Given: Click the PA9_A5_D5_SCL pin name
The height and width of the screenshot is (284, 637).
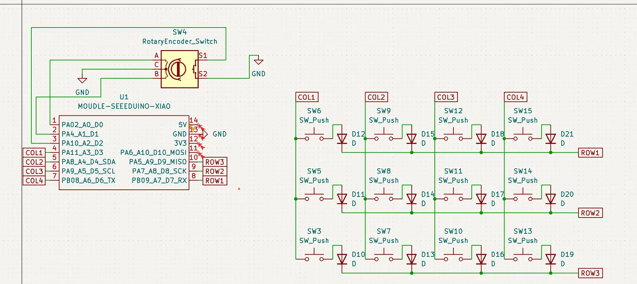Looking at the screenshot, I should (88, 171).
